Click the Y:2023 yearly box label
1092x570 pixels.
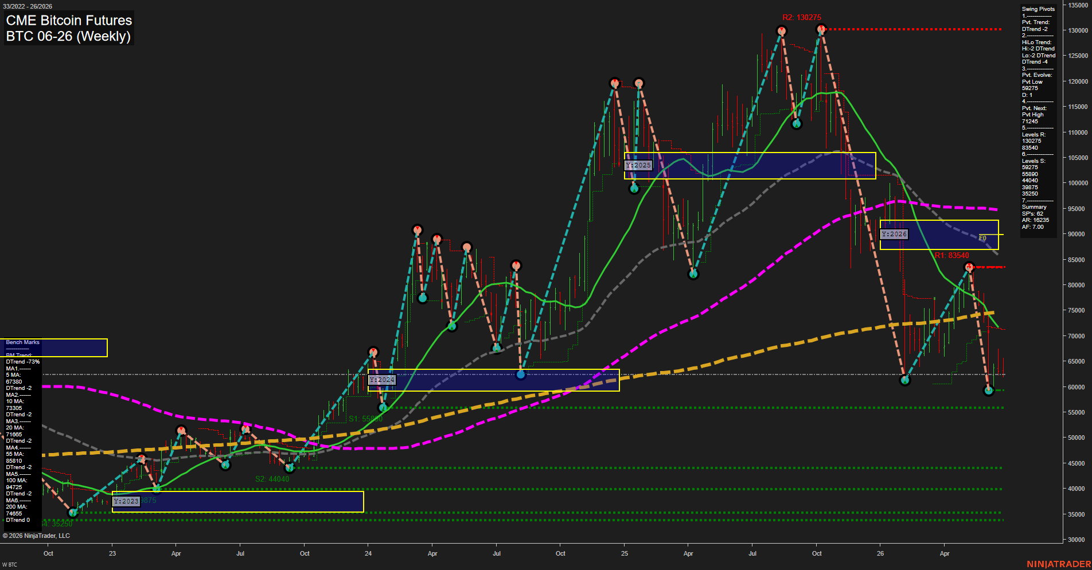(126, 501)
